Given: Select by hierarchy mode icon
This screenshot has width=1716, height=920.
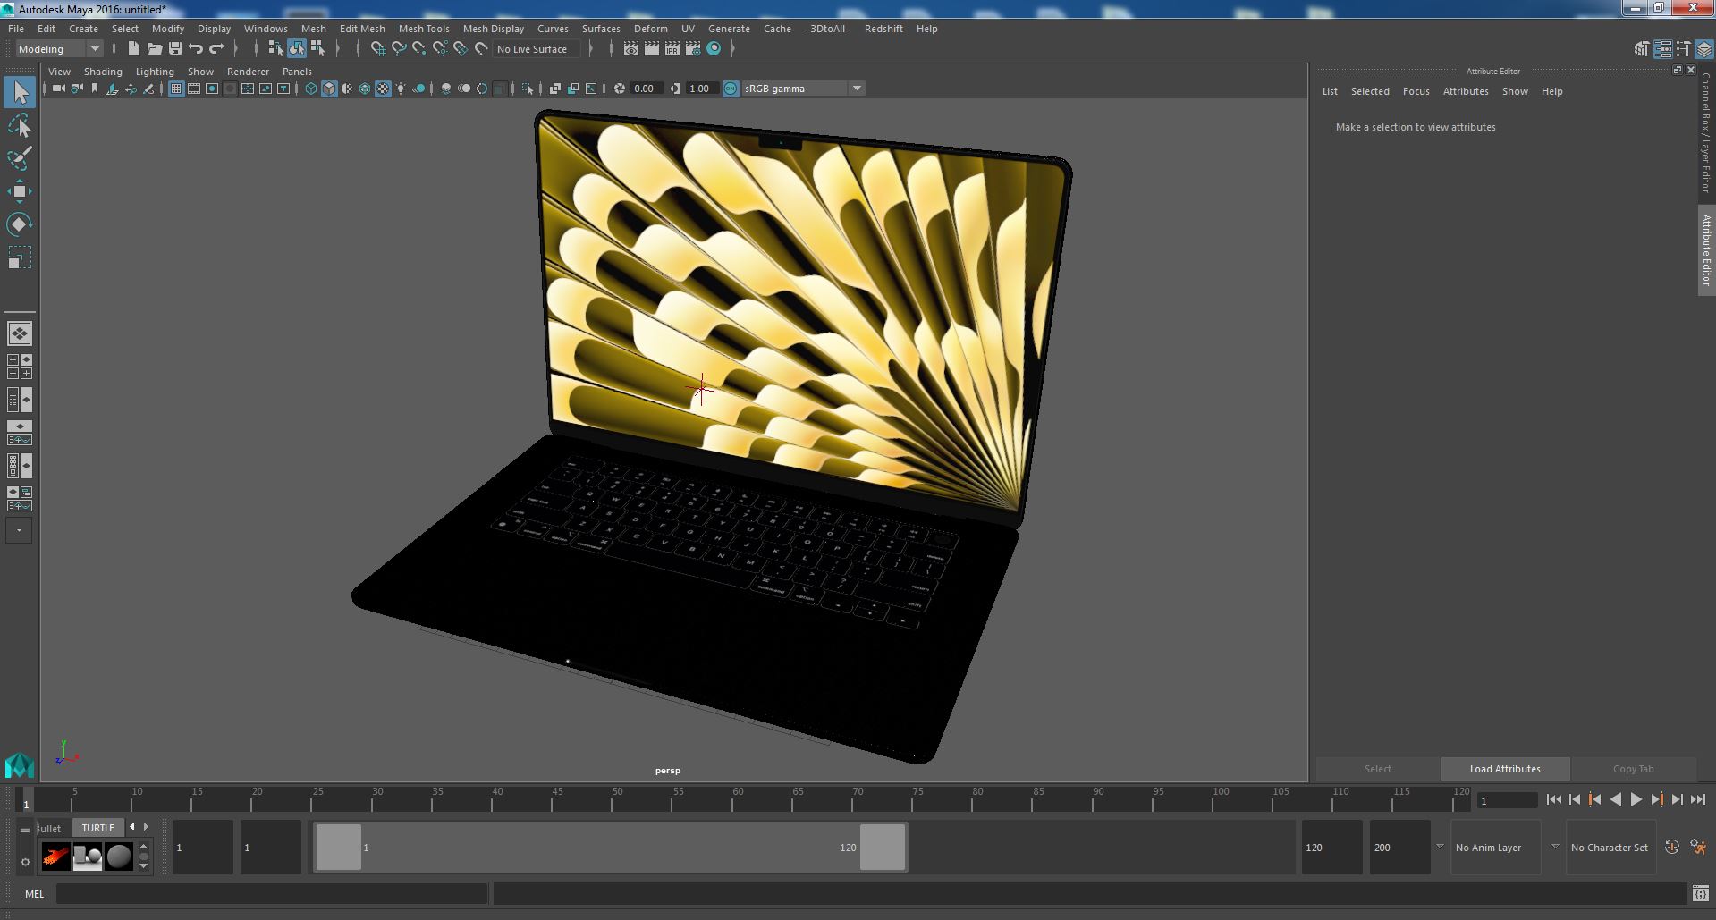Looking at the screenshot, I should tap(275, 49).
